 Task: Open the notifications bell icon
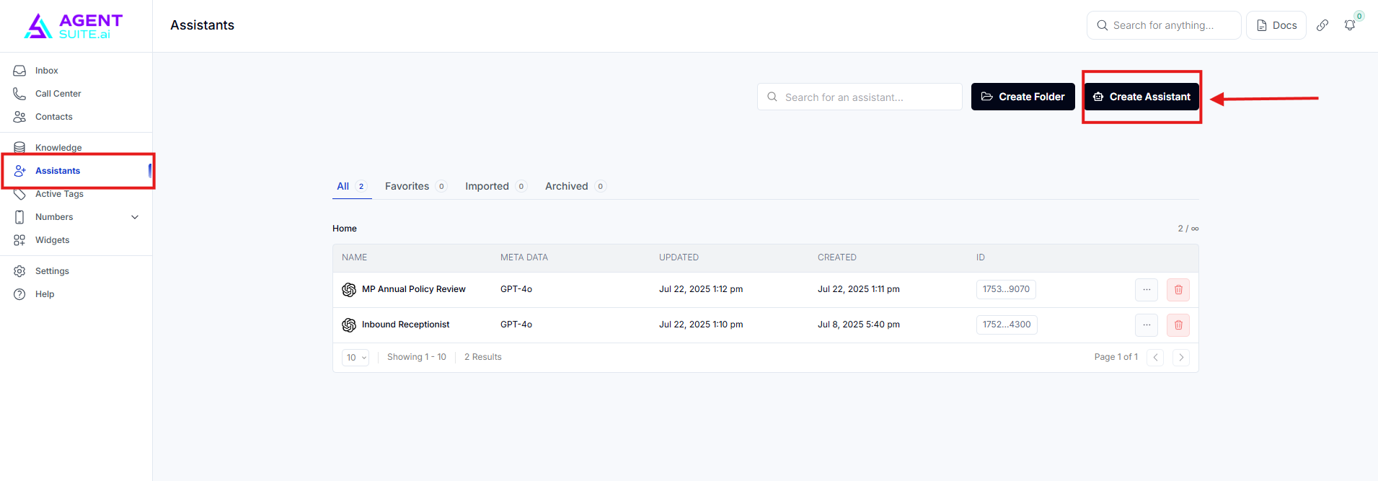click(x=1349, y=25)
